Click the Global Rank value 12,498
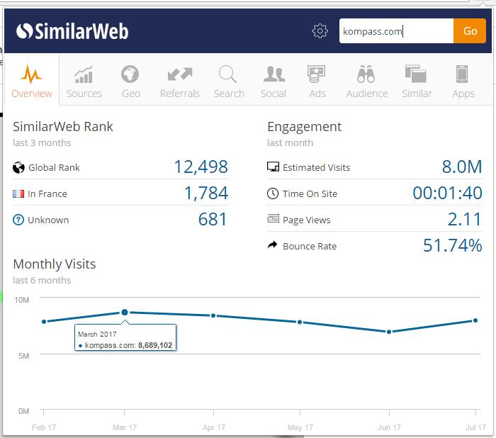Screen dimensions: 496x438 pyautogui.click(x=201, y=167)
